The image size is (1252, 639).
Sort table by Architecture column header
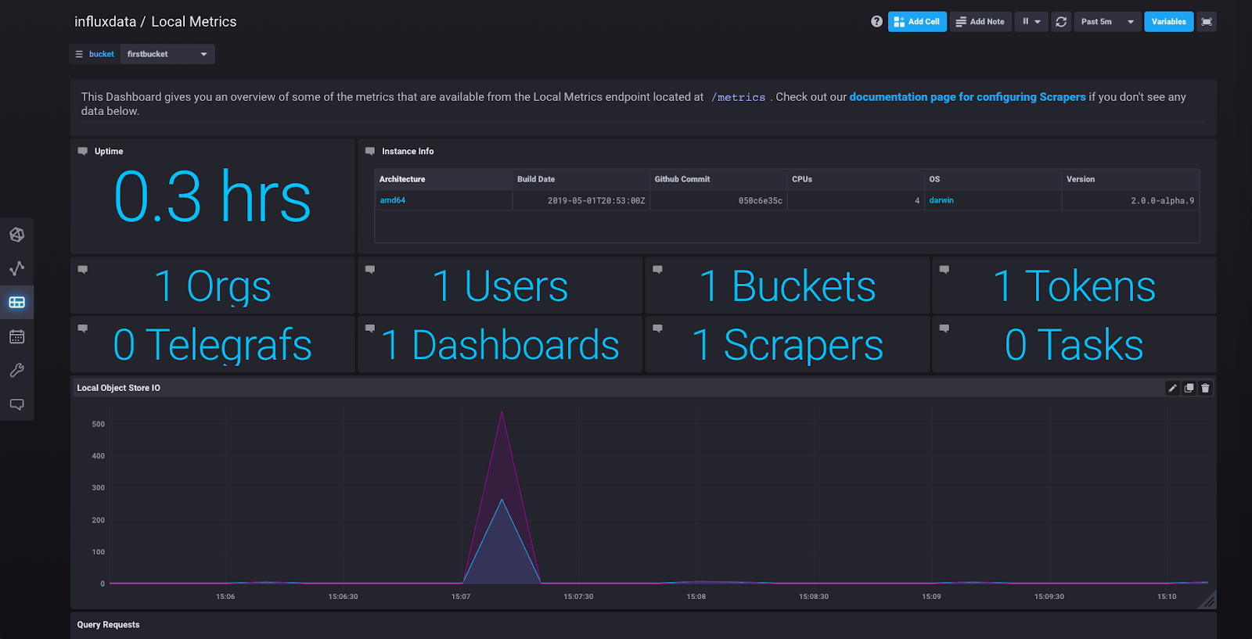[444, 179]
